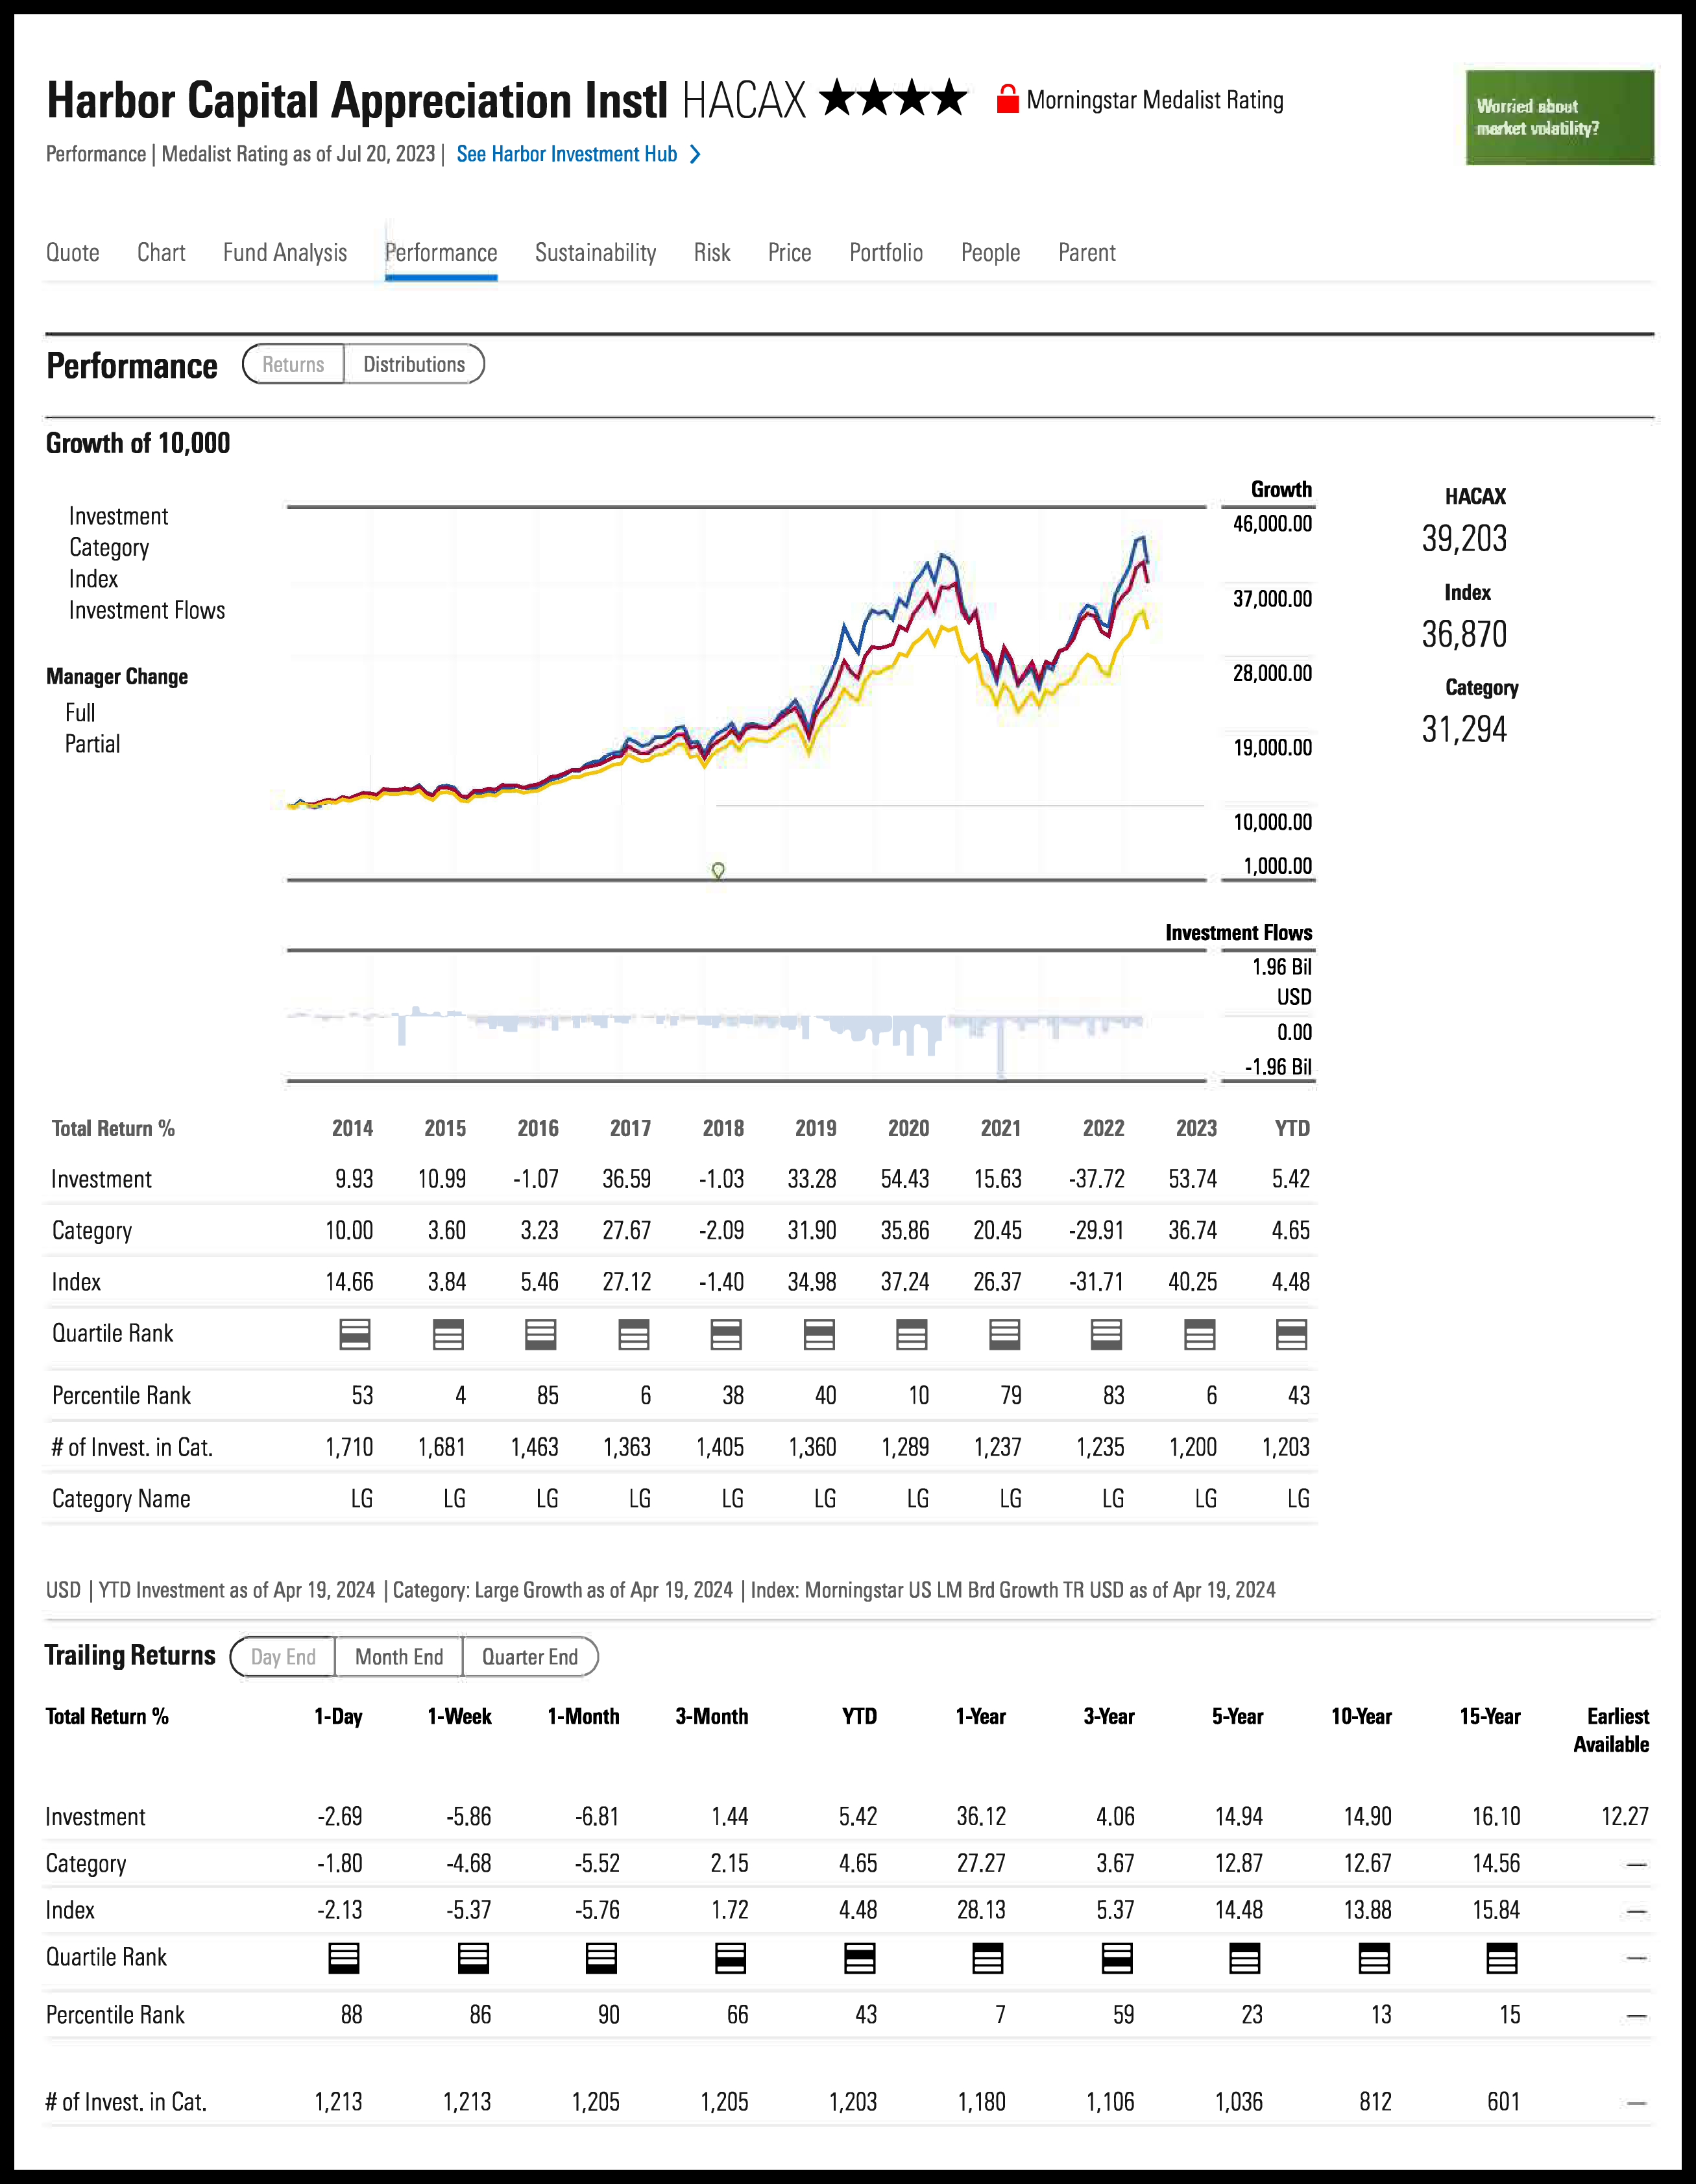Click the 2015 quartile rank icon
Image resolution: width=1696 pixels, height=2184 pixels.
coord(448,1334)
